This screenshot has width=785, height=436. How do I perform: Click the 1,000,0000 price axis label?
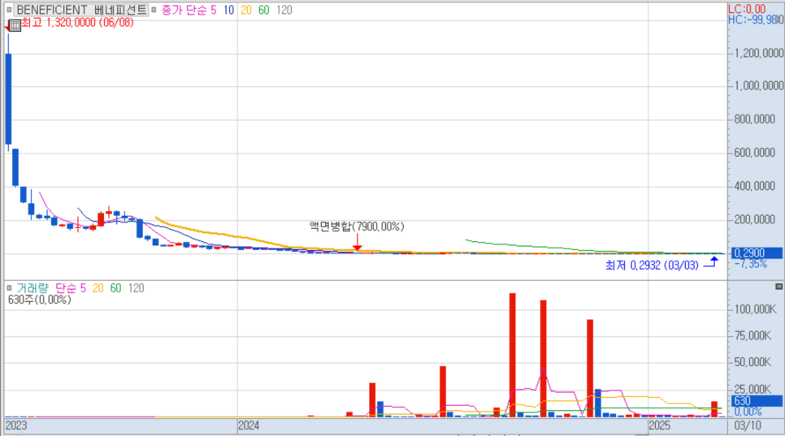[x=758, y=85]
